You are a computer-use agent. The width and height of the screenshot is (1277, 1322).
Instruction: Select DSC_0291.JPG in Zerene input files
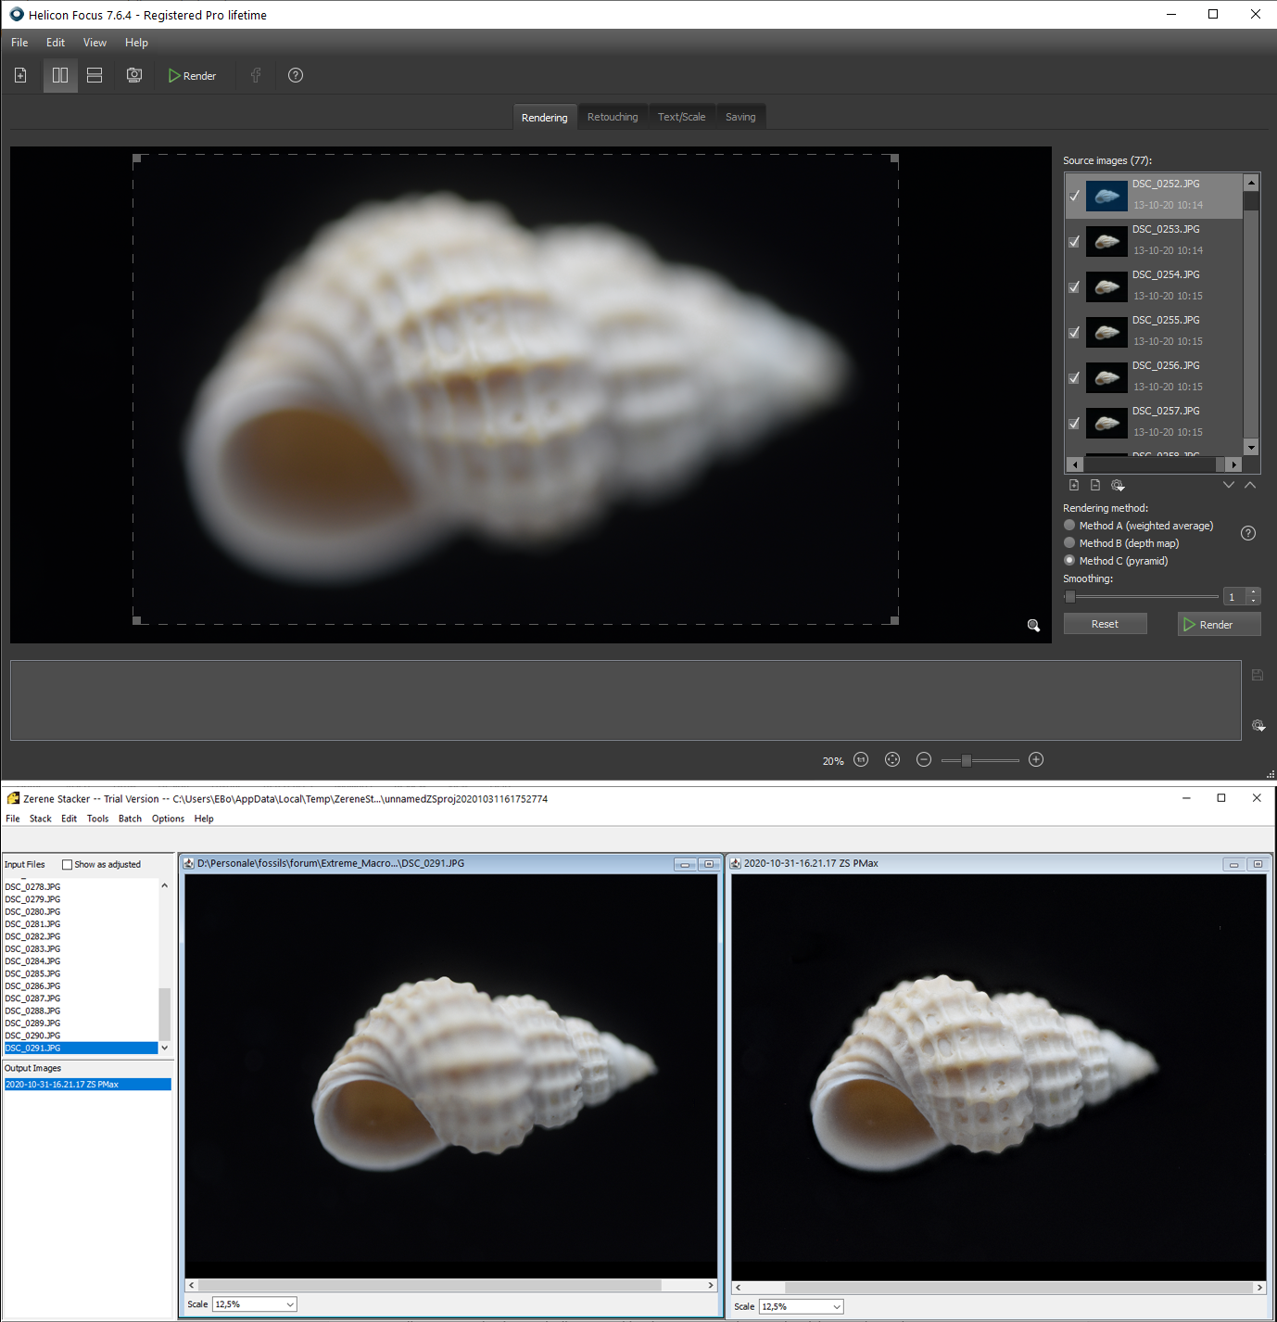81,1048
